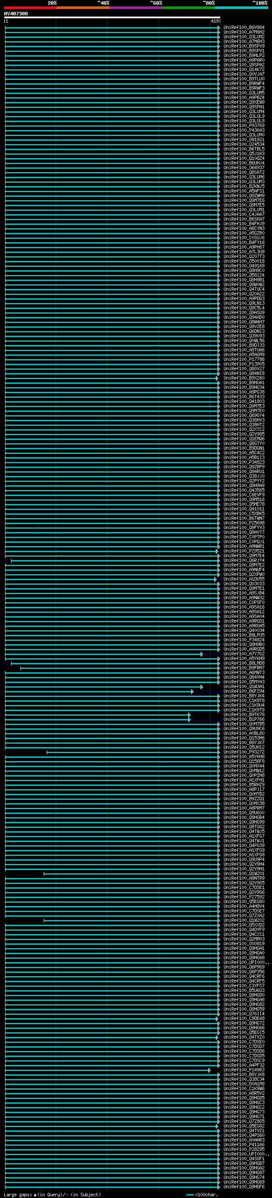Image resolution: width=272 pixels, height=1198 pixels.
Task: Select hit label UniRef100_B2KNJ5
Action: 244,186
